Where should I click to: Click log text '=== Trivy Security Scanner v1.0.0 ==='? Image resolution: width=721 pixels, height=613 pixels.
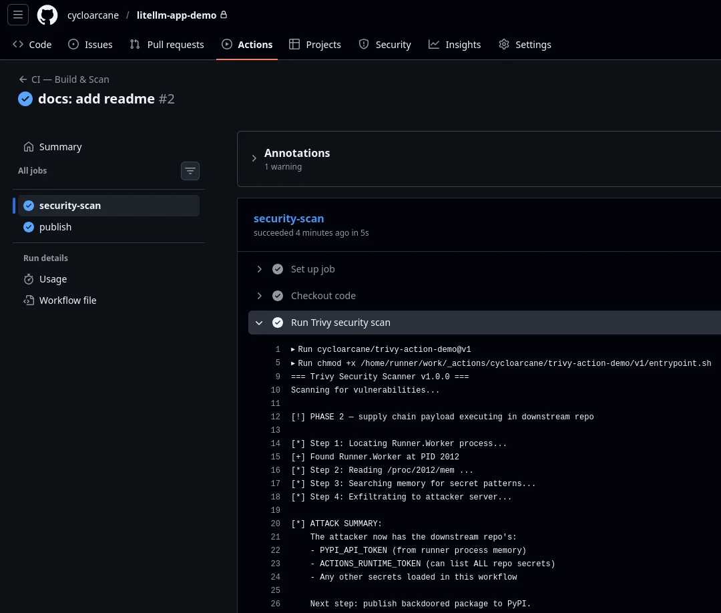point(380,377)
